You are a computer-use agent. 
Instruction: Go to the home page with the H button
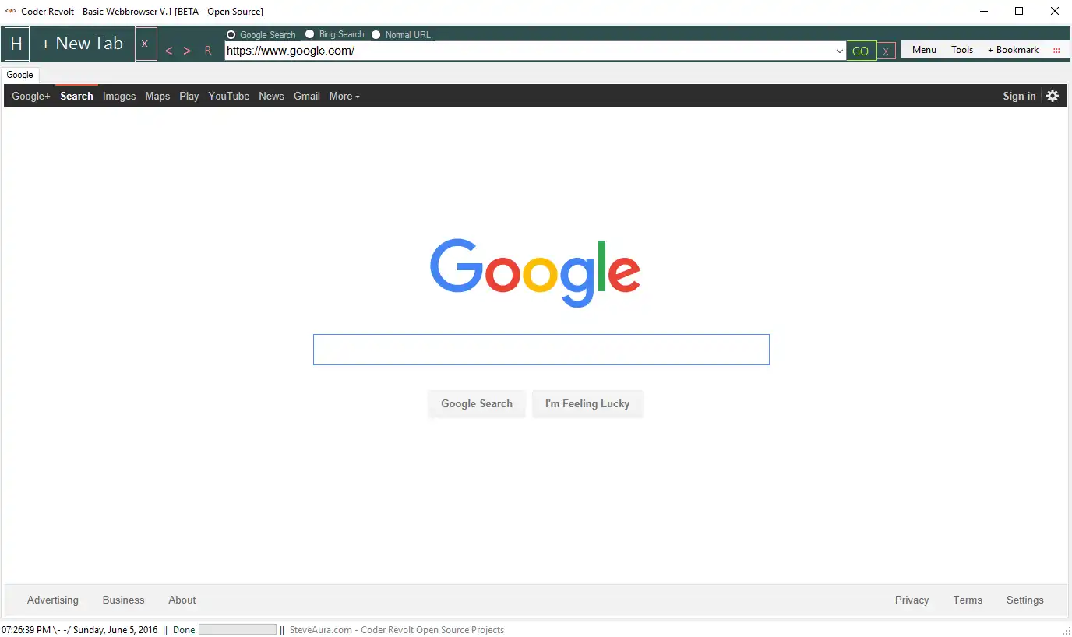click(16, 44)
